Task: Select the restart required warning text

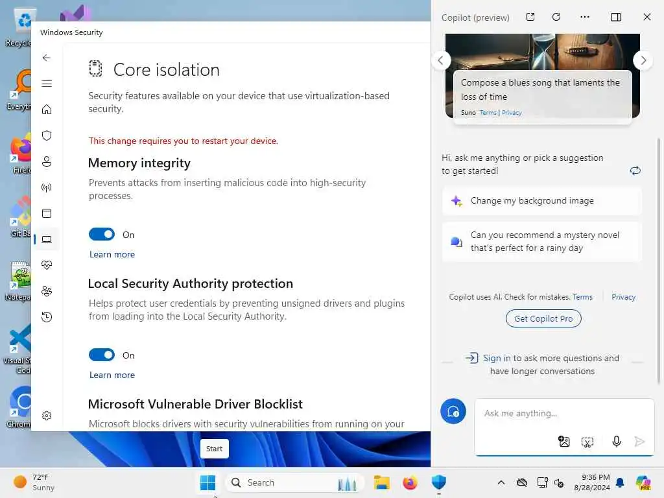Action: click(184, 141)
